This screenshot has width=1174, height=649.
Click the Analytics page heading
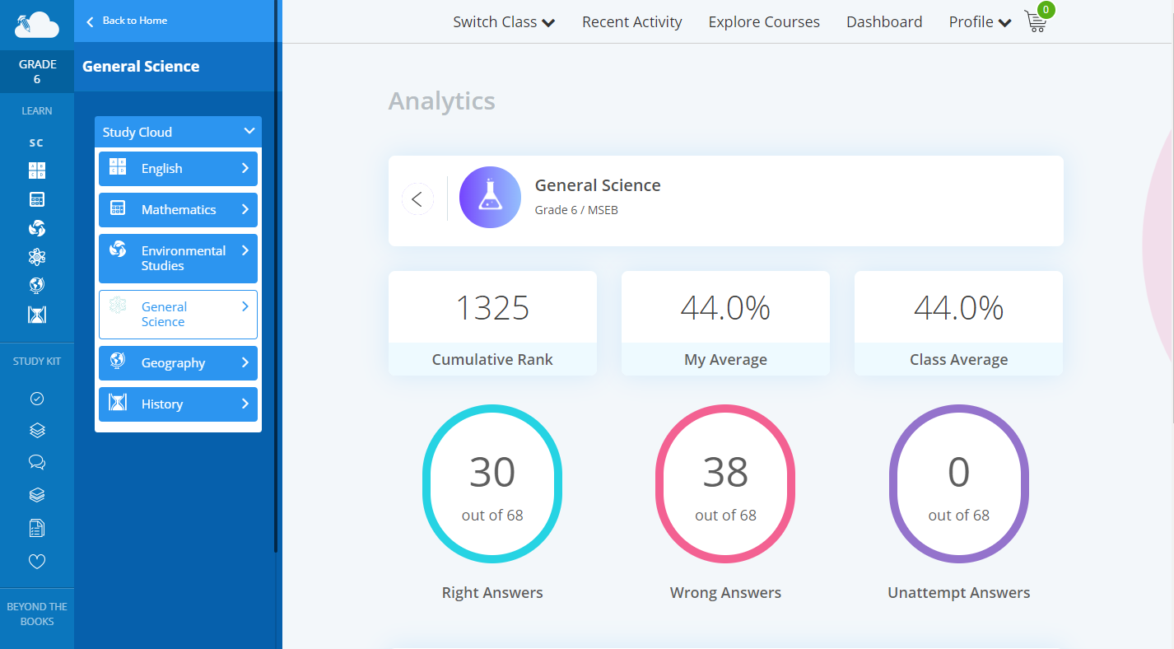[442, 101]
